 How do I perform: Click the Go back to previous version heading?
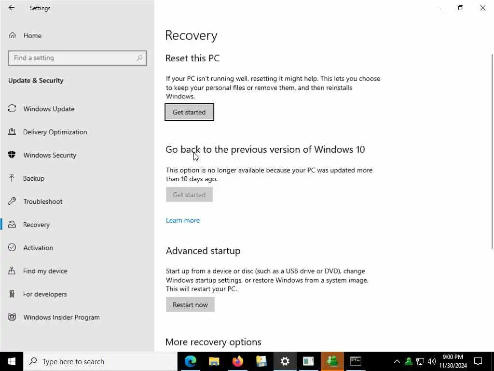(x=265, y=149)
